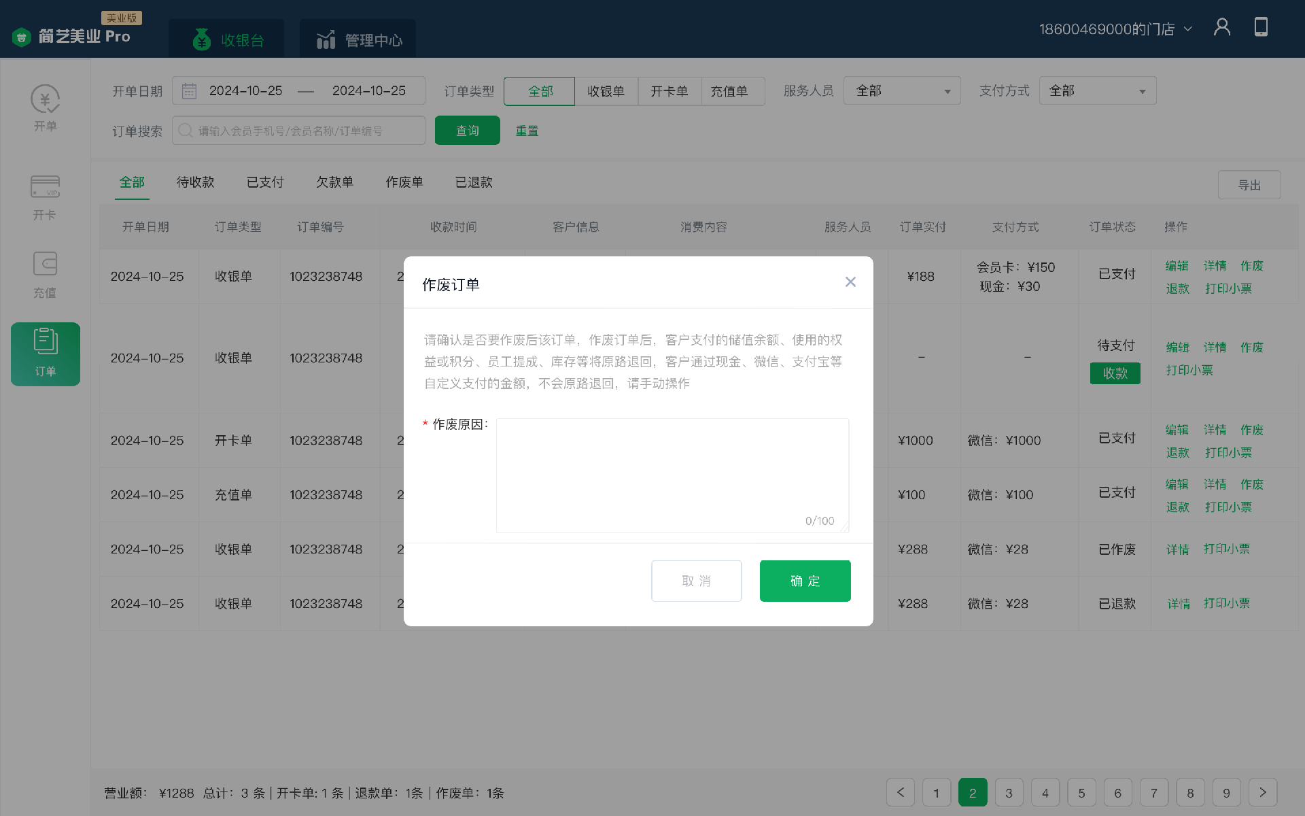Click the calendar icon in date field
Viewport: 1305px width, 816px height.
point(189,91)
